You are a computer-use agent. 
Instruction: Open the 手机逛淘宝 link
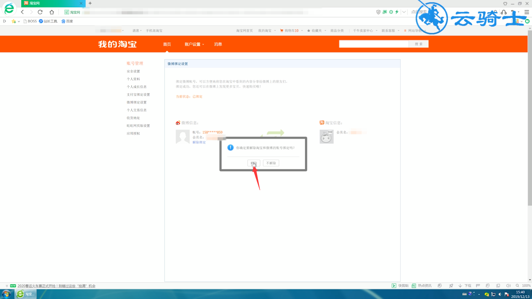(x=154, y=31)
